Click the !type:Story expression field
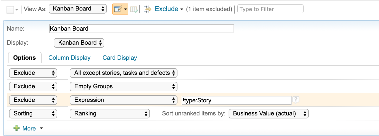 point(236,100)
